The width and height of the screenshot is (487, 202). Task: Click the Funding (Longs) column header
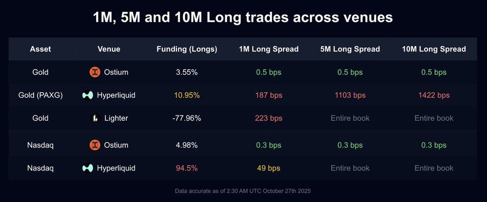click(x=187, y=49)
